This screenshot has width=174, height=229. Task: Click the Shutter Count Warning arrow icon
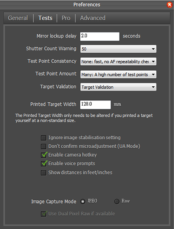[153, 49]
